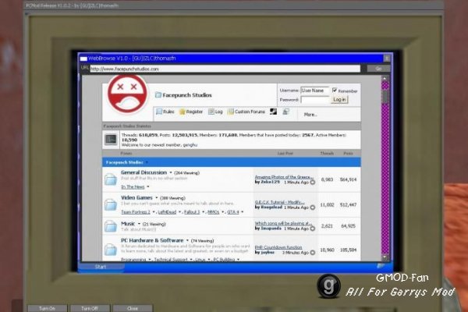The image size is (468, 312).
Task: Click the PC Hardware & Software folder icon
Action: point(111,250)
